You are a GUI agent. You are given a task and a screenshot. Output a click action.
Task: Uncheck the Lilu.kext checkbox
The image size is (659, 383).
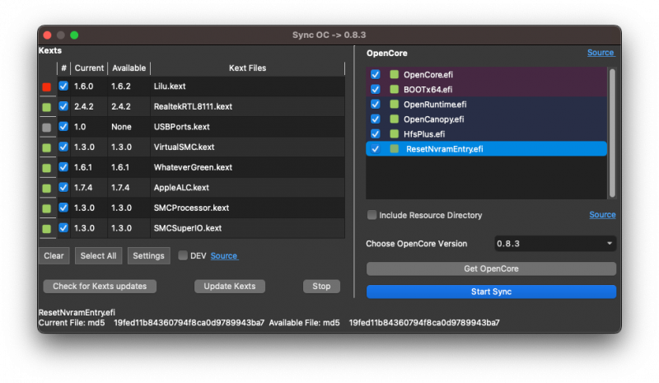(63, 86)
